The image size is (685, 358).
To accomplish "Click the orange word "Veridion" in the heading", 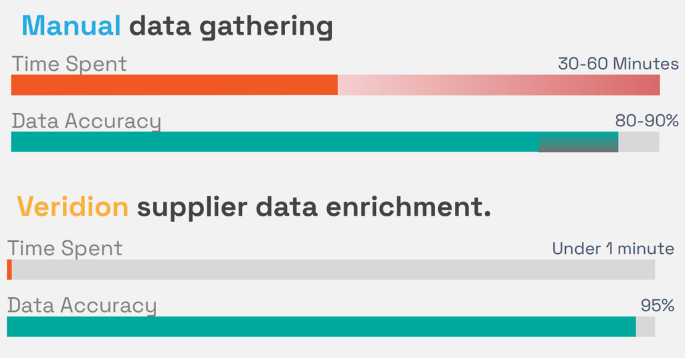I will (72, 207).
